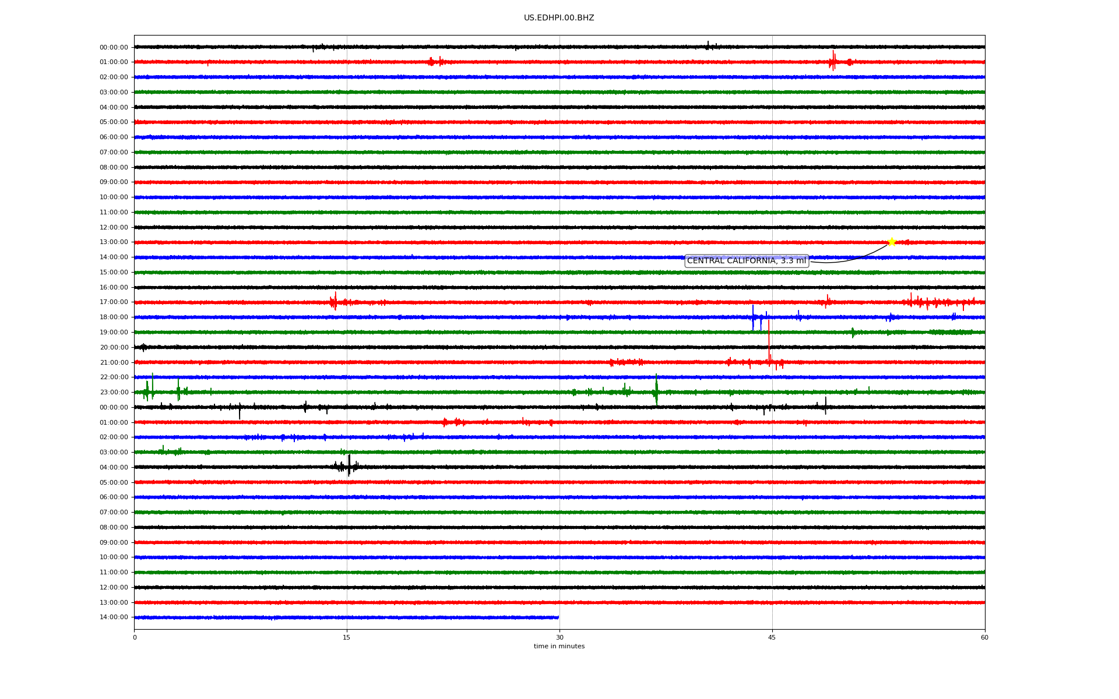Click the end of the last blue 14:00:00 trace

point(557,617)
